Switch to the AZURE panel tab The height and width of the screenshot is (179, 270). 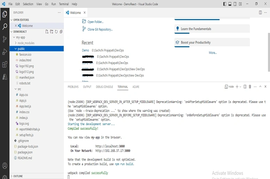tap(136, 87)
